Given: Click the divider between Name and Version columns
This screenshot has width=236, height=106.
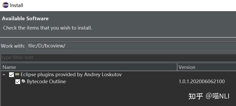Looking at the screenshot, I should 177,67.
